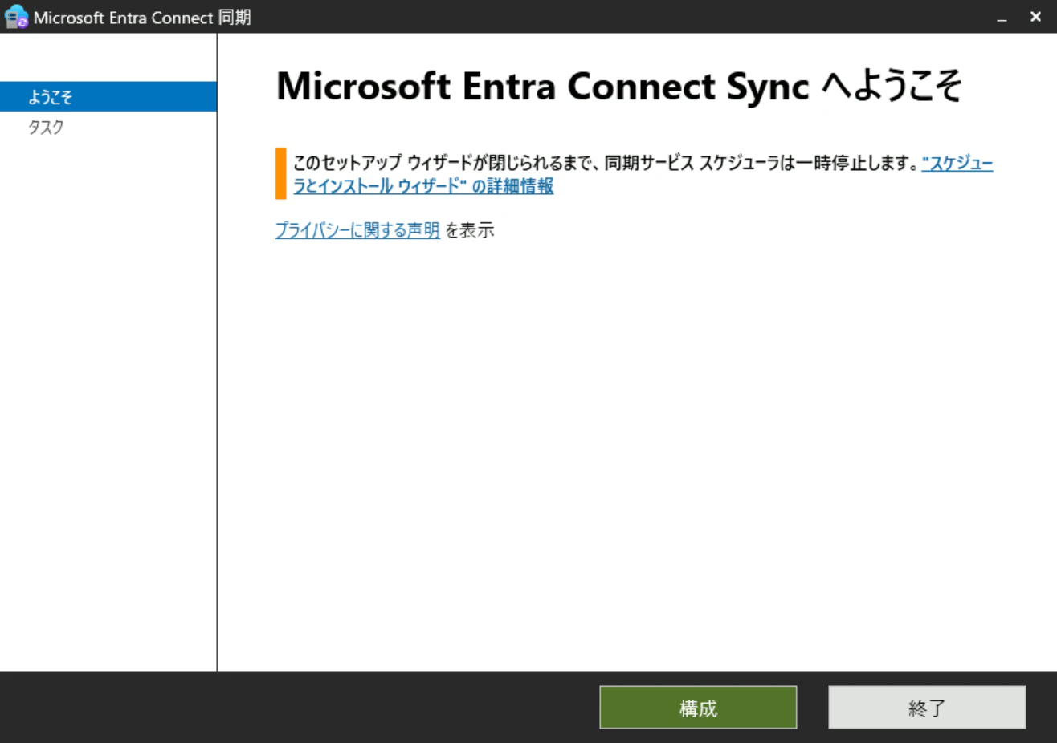
Task: Select the ようこそ step in the sidebar
Action: pos(108,97)
